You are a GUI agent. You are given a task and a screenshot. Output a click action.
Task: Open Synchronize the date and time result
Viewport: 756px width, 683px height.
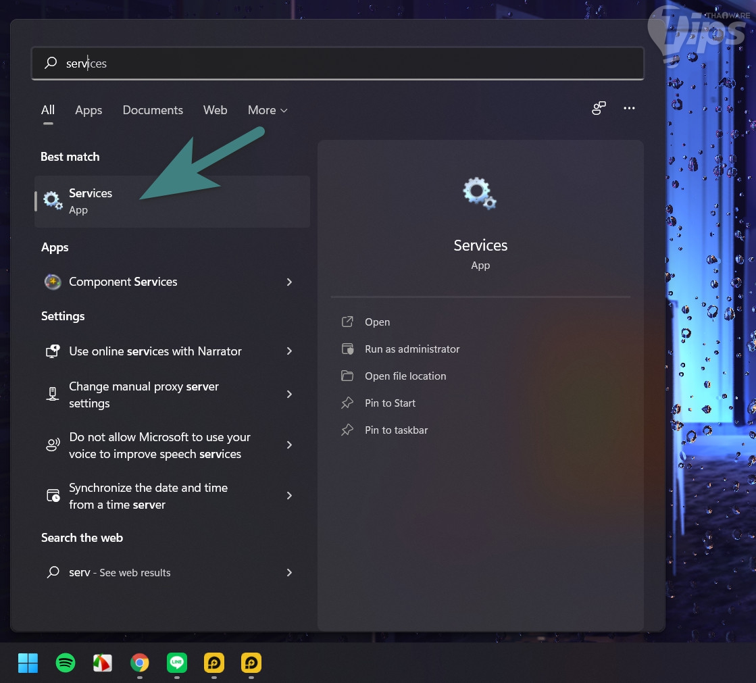(x=148, y=496)
